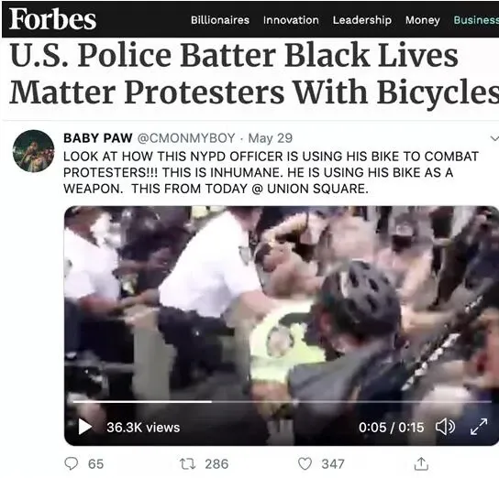Reply using the comment bubble icon
The height and width of the screenshot is (478, 499).
pyautogui.click(x=71, y=463)
